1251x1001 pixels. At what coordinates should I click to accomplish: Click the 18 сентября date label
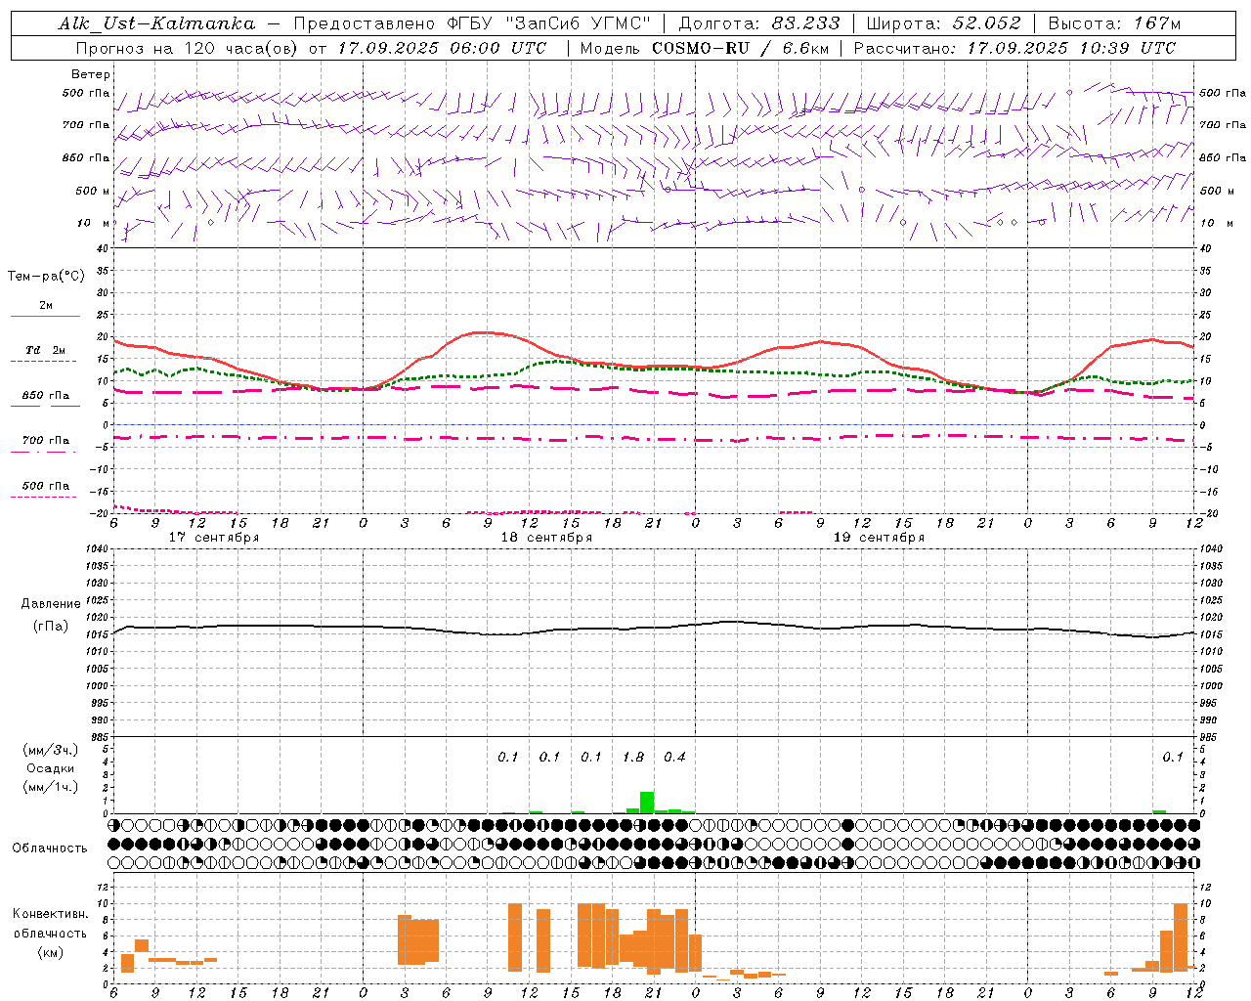point(546,538)
